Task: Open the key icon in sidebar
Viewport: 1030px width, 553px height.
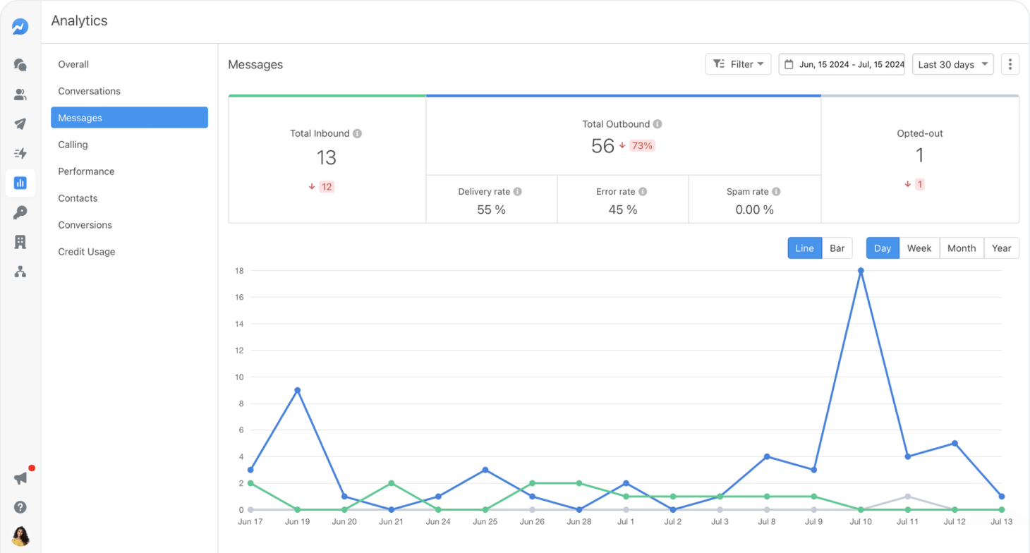Action: tap(20, 212)
